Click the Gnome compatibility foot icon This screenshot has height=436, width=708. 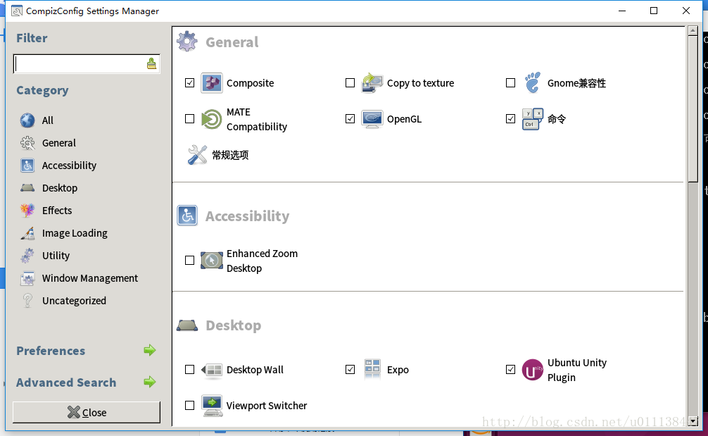[532, 82]
